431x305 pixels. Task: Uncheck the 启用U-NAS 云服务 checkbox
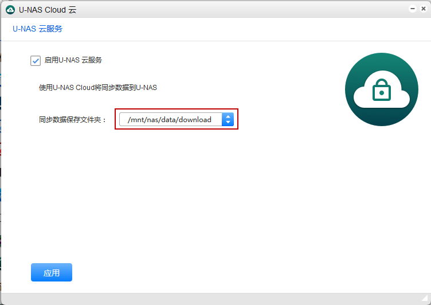coord(36,61)
